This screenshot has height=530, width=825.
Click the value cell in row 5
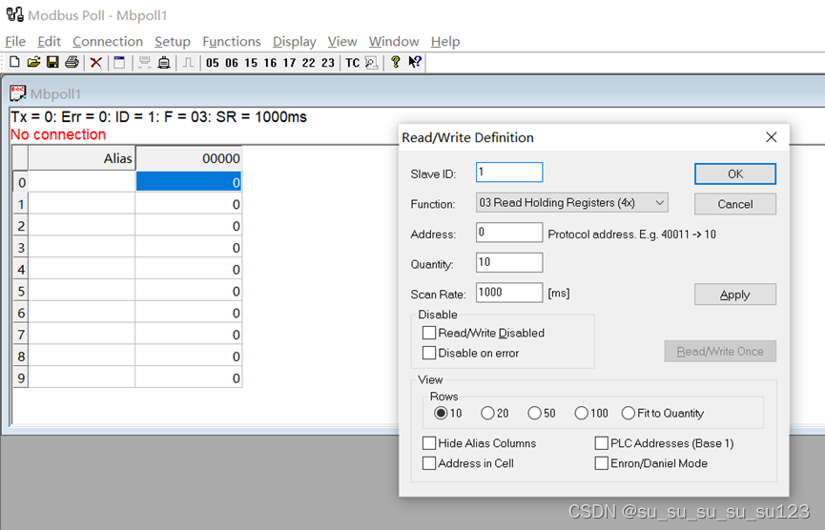pyautogui.click(x=189, y=291)
